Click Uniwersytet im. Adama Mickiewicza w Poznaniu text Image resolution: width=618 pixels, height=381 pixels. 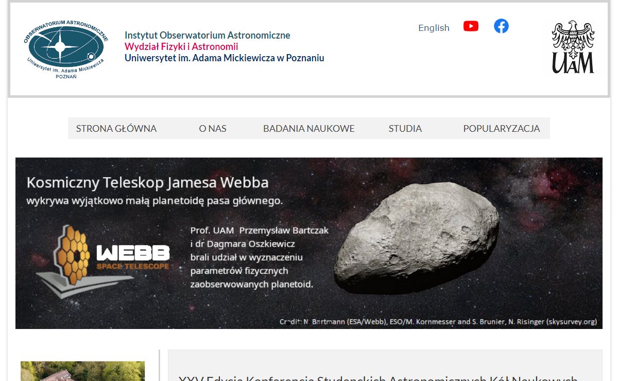tap(225, 58)
